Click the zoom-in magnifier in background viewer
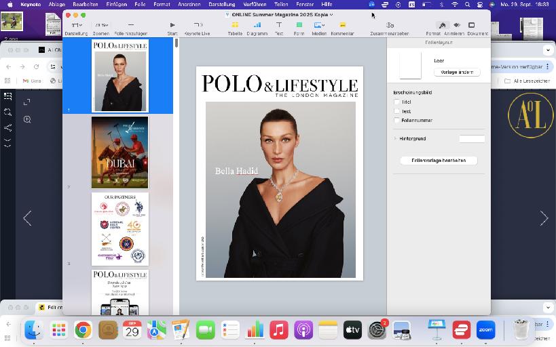The height and width of the screenshot is (347, 556). point(27,119)
